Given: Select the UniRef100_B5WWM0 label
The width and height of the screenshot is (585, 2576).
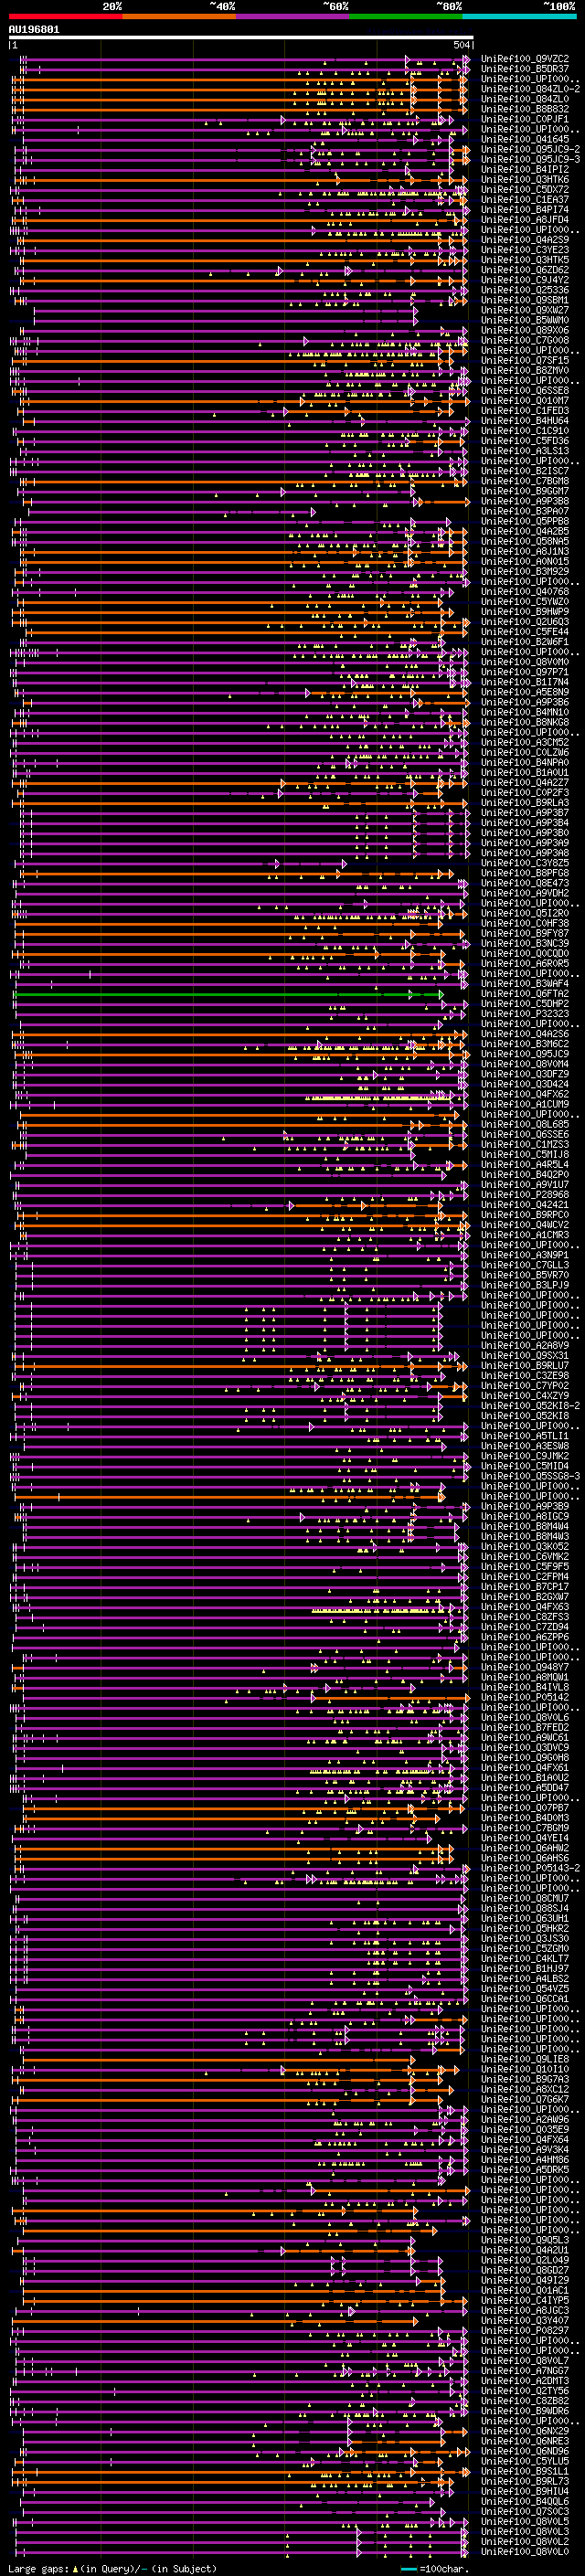Looking at the screenshot, I should (525, 320).
